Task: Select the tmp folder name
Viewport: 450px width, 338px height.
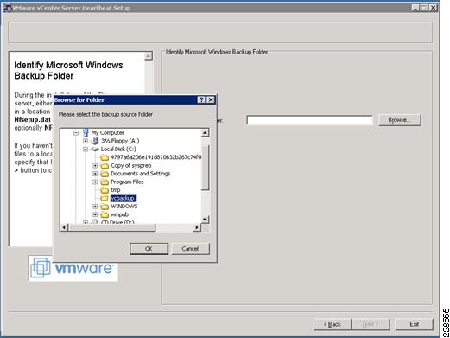Action: [116, 190]
